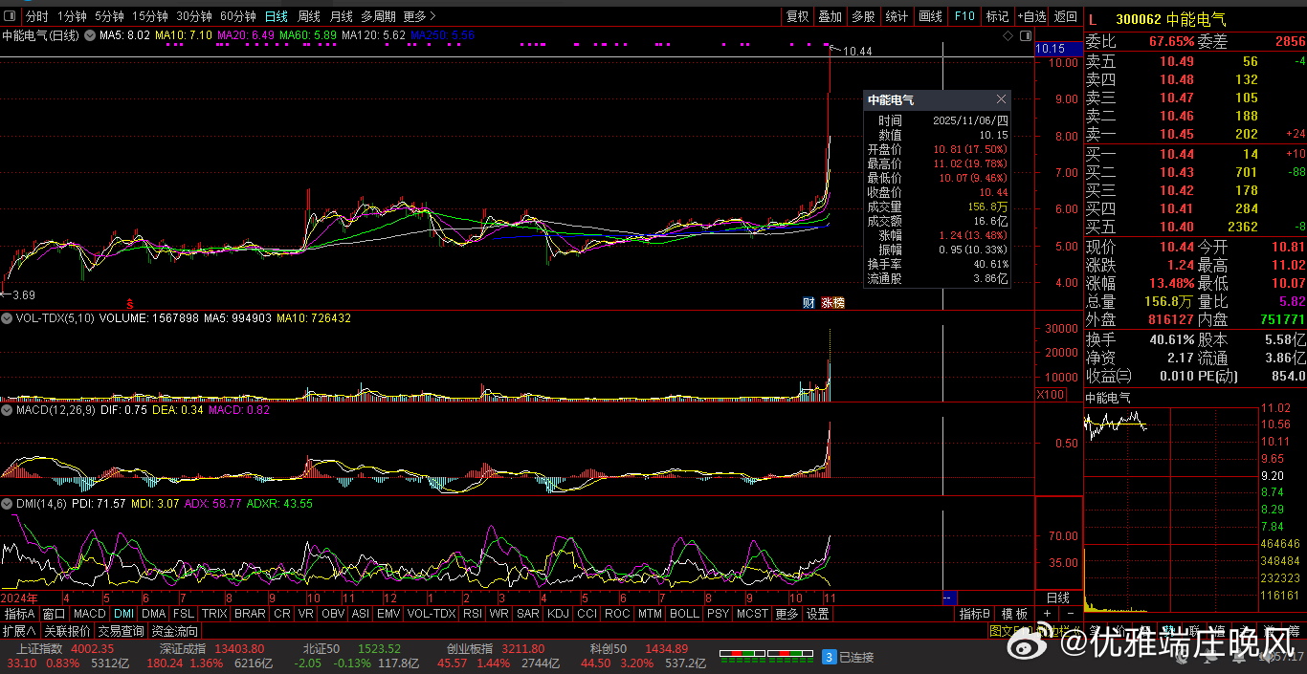The width and height of the screenshot is (1307, 674).
Task: Click the +自选 add to watchlist button
Action: (x=1031, y=16)
